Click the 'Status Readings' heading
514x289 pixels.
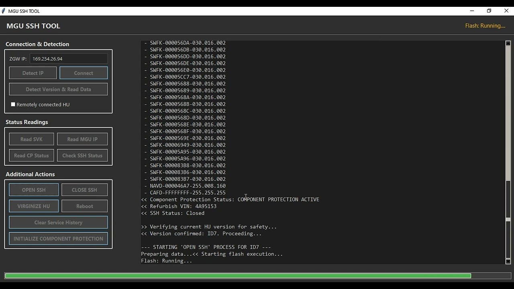pyautogui.click(x=27, y=122)
